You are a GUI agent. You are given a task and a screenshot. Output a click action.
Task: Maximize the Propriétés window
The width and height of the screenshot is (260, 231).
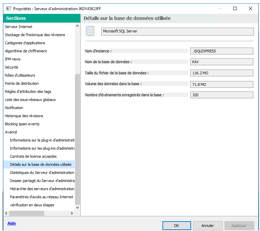[235, 8]
